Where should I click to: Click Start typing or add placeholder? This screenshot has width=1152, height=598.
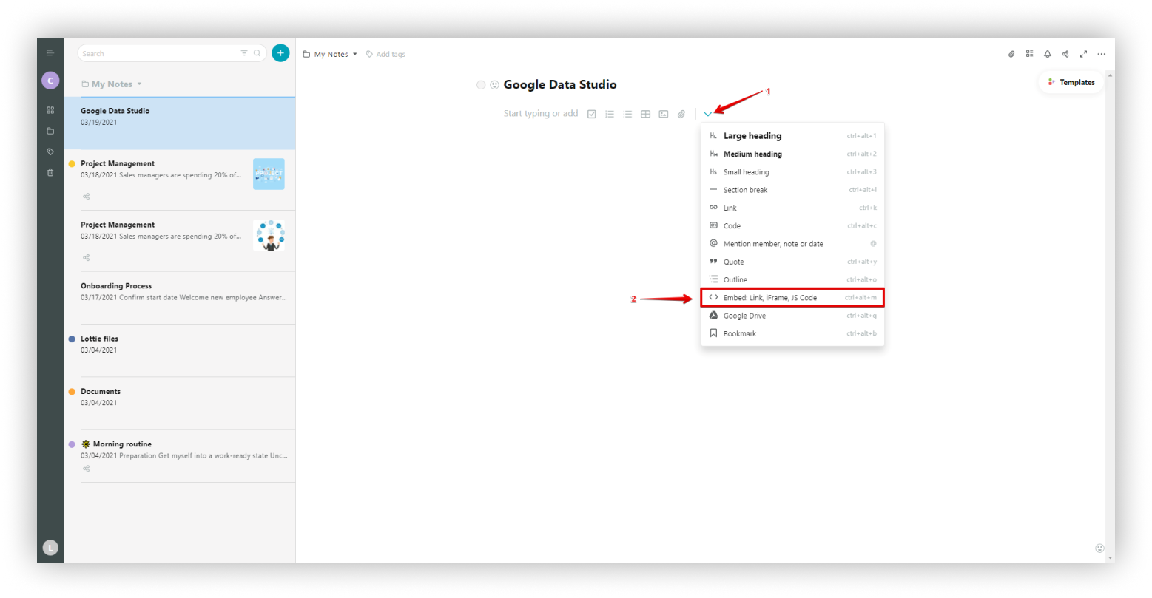(x=541, y=113)
